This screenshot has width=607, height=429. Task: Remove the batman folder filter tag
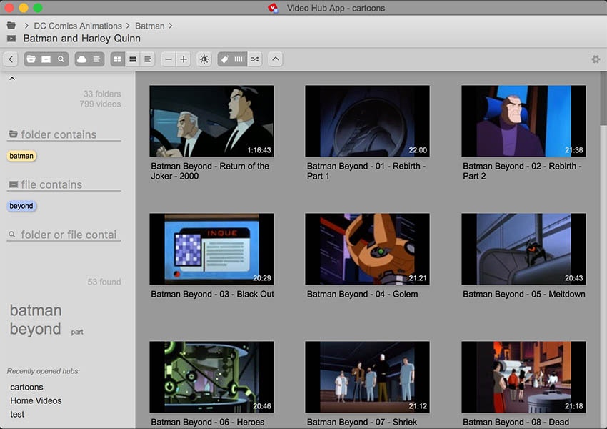[x=21, y=156]
